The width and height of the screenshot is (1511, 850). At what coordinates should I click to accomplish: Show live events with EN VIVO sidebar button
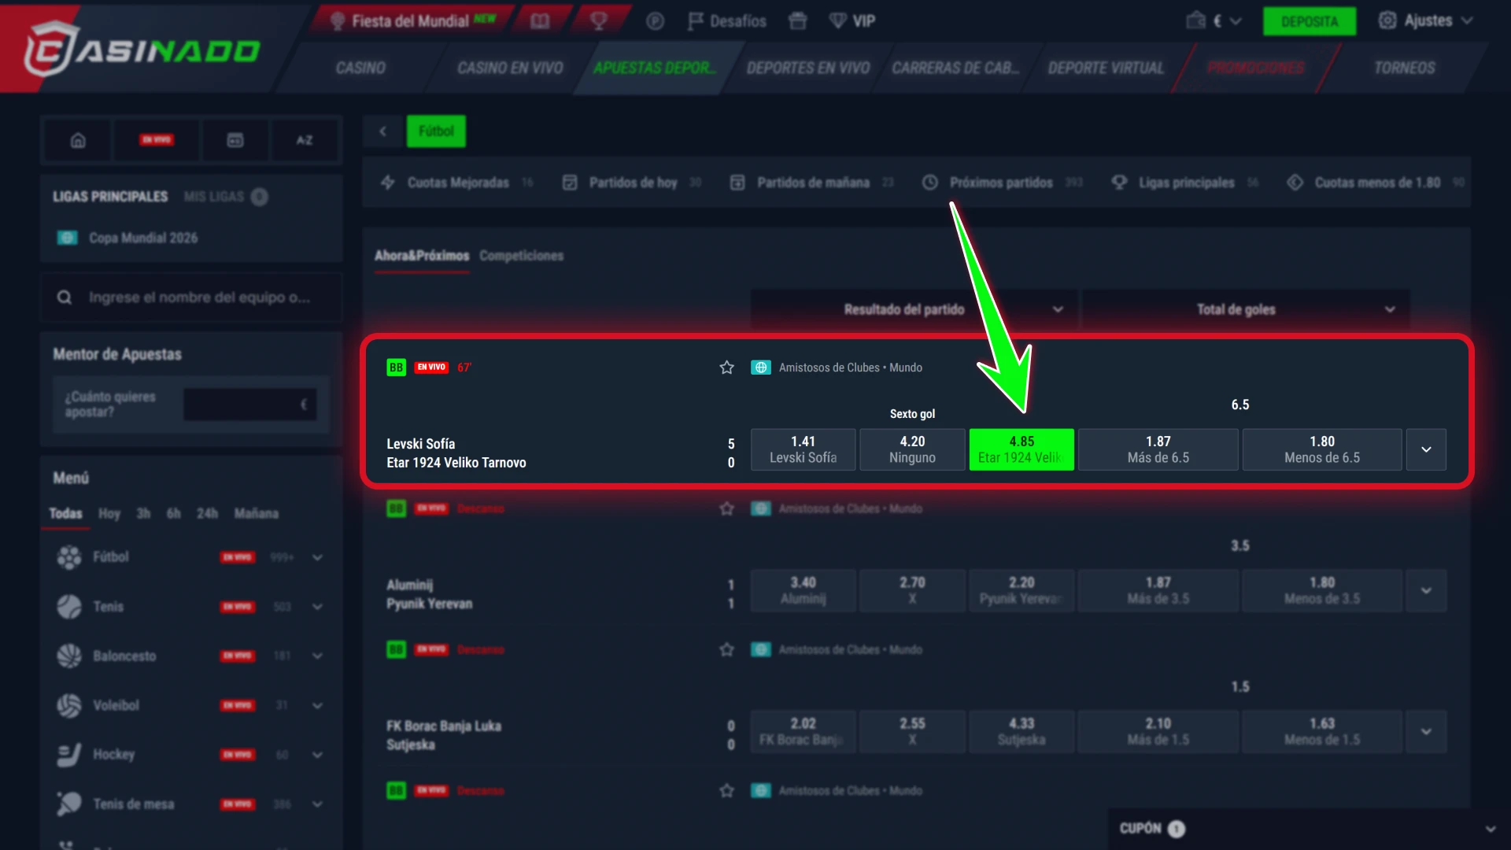tap(157, 140)
